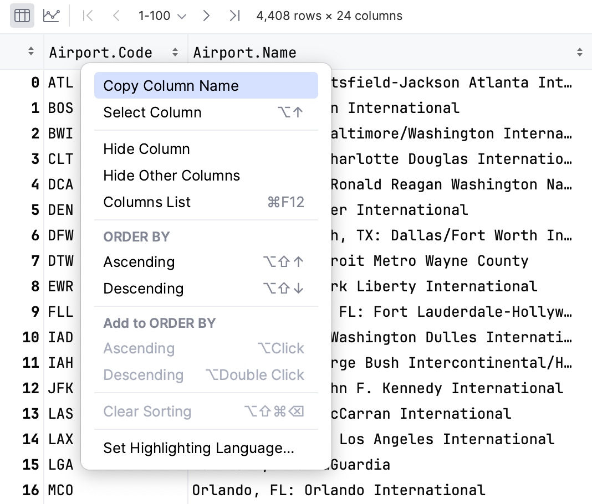The width and height of the screenshot is (592, 504).
Task: Select the JFK cell
Action: pyautogui.click(x=61, y=388)
